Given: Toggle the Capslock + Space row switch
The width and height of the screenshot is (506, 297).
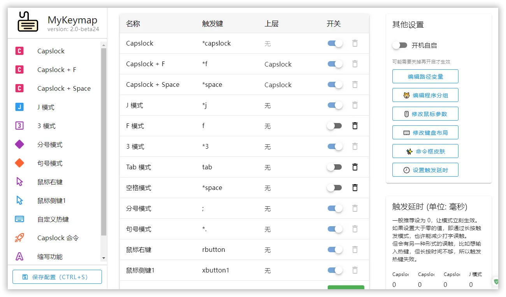Looking at the screenshot, I should click(335, 84).
